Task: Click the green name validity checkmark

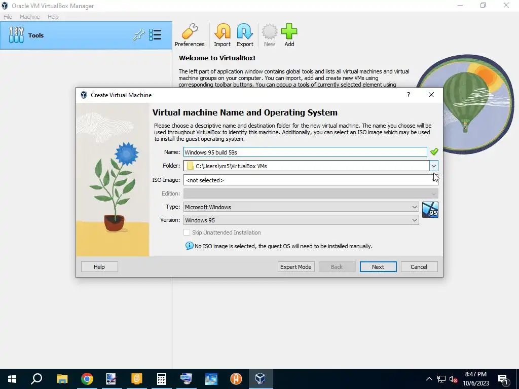Action: point(434,152)
